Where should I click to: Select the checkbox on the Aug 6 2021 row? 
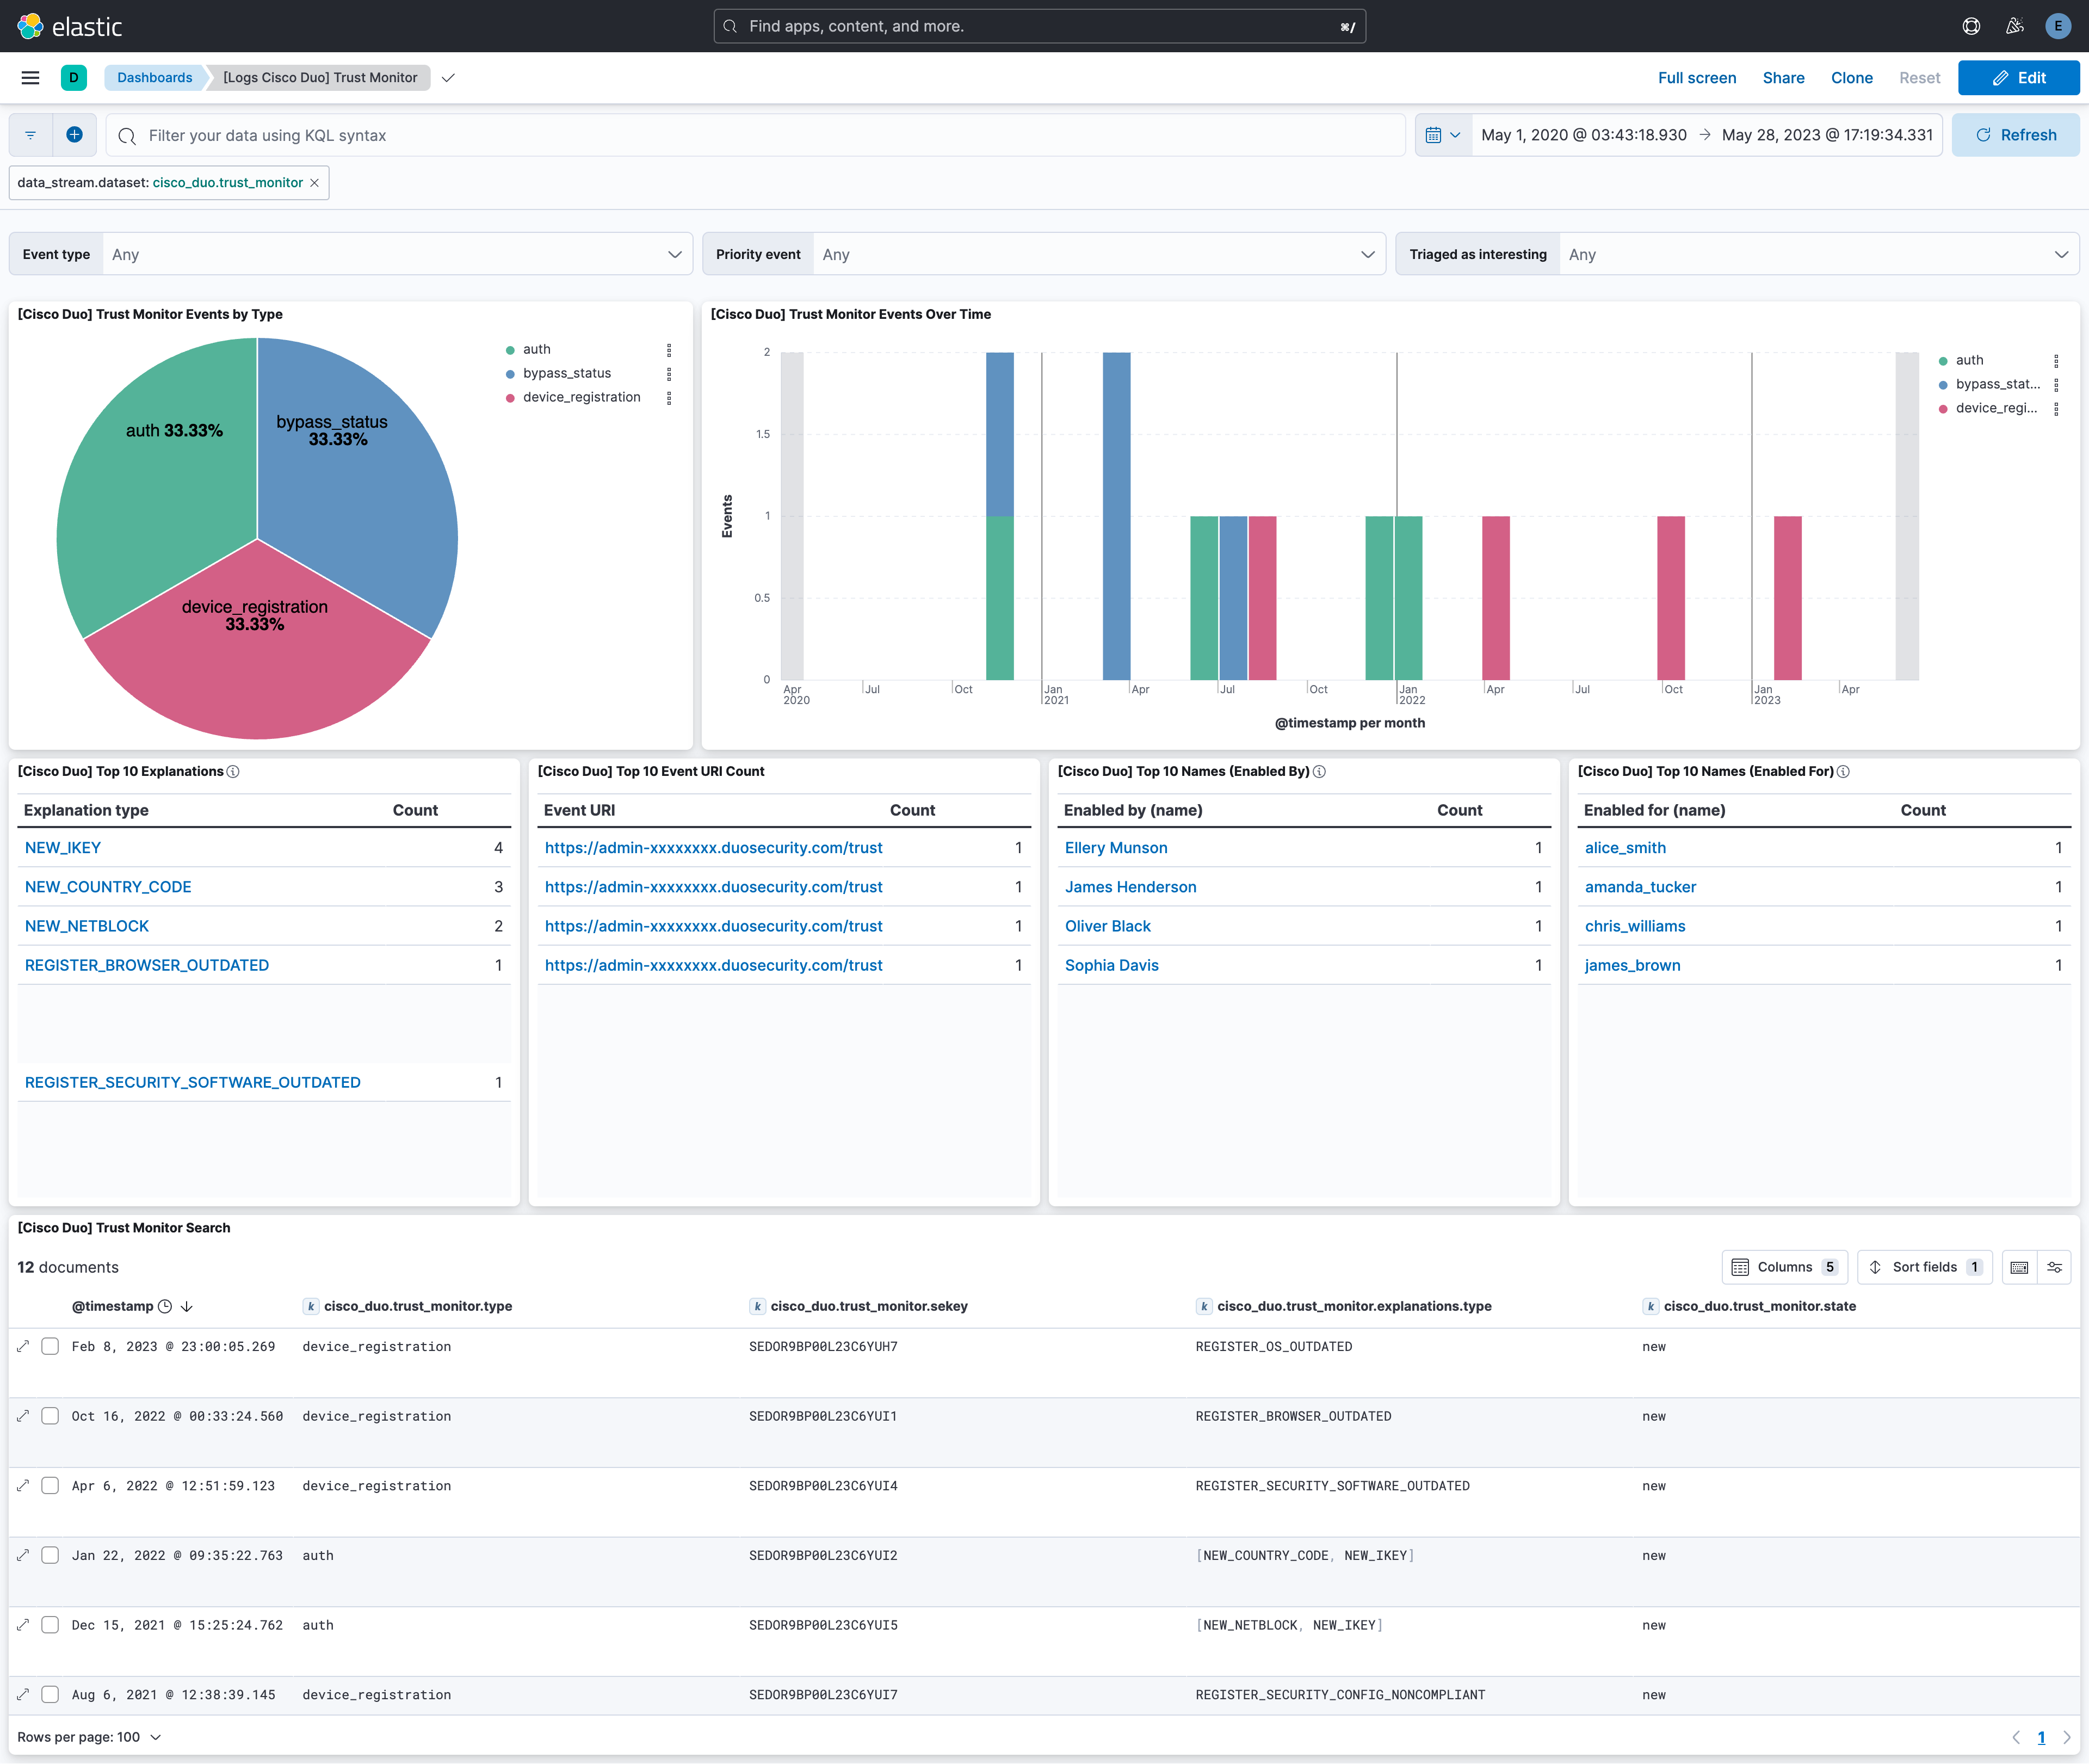(x=50, y=1694)
